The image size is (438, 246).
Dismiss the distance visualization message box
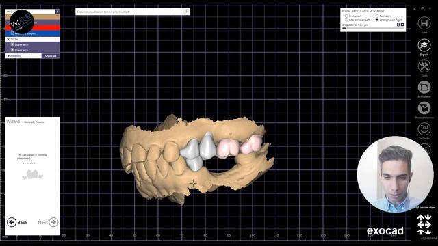click(x=186, y=12)
